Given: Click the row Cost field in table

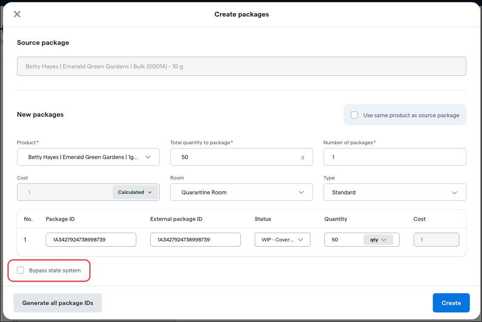Looking at the screenshot, I should (436, 240).
